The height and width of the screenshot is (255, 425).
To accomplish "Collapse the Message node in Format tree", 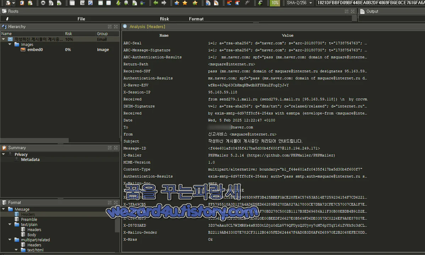I will pos(4,209).
